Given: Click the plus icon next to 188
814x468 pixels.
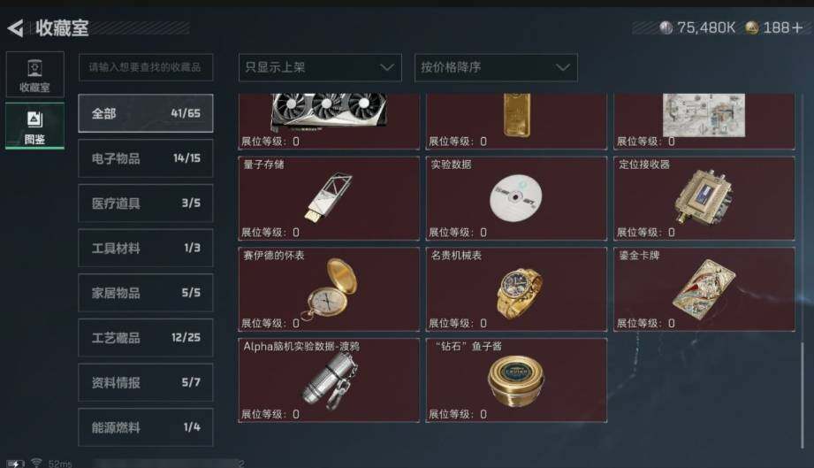Looking at the screenshot, I should pos(797,27).
